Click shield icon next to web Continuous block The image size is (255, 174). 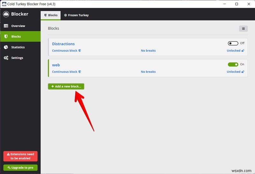(80, 72)
